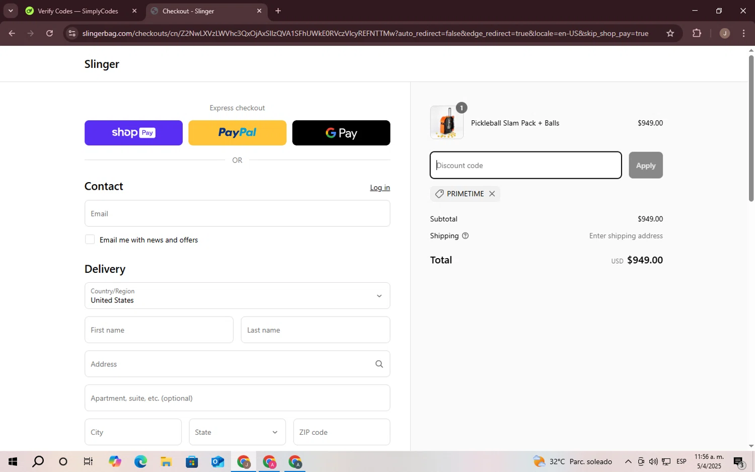The image size is (755, 472).
Task: Click the Total $949.00 amount
Action: pos(645,260)
